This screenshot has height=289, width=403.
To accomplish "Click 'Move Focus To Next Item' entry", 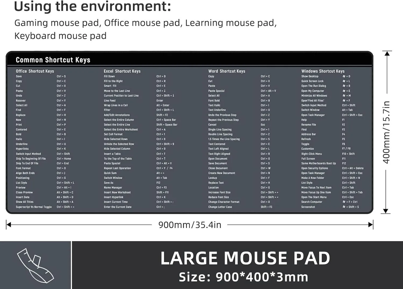I will (x=316, y=188).
